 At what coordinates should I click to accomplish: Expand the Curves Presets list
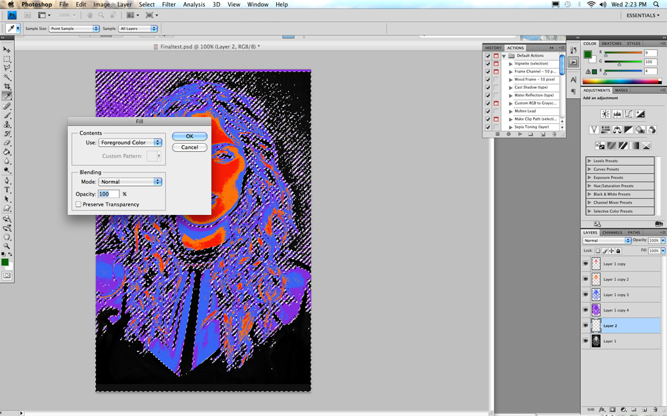[x=590, y=169]
